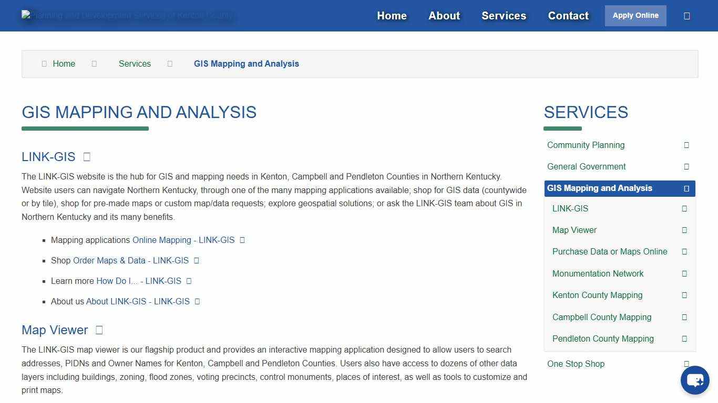The width and height of the screenshot is (718, 403).
Task: Open the link icon next to Online Mapping
Action: point(242,240)
